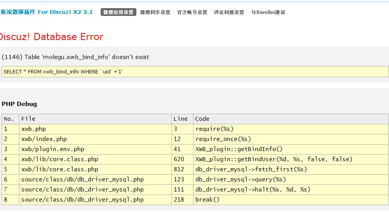389x214 pixels.
Task: Click the break() code cell
Action: click(x=291, y=200)
